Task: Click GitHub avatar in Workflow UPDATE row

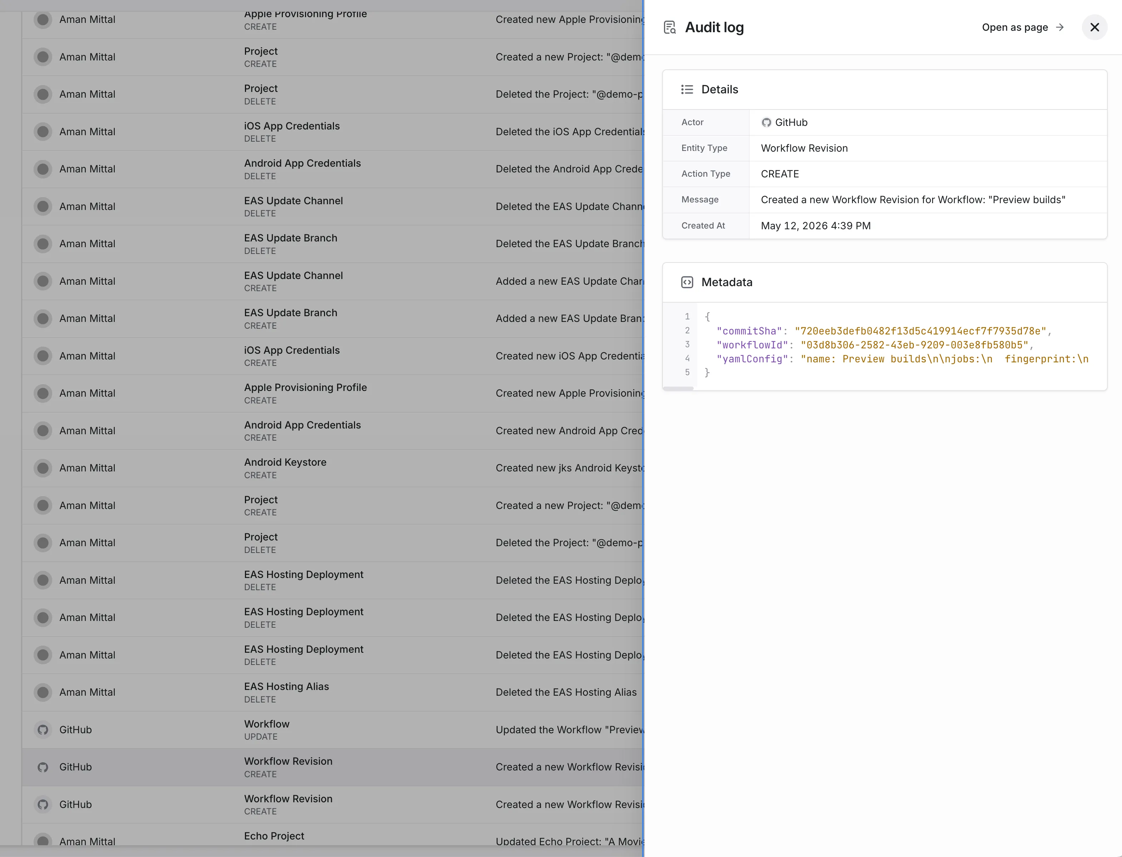Action: pos(43,729)
